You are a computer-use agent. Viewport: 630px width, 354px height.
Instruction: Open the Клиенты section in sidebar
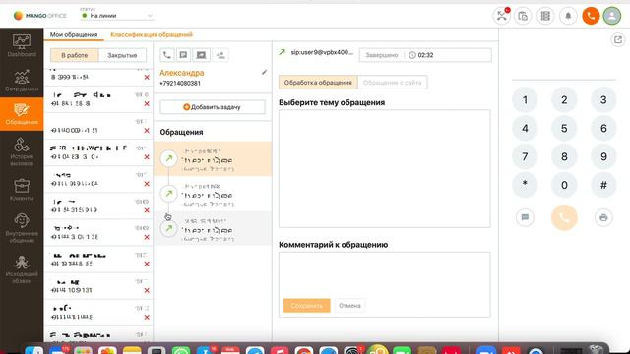pos(22,190)
